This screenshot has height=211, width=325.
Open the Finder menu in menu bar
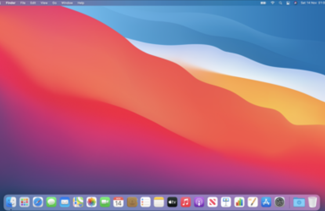(11, 3)
